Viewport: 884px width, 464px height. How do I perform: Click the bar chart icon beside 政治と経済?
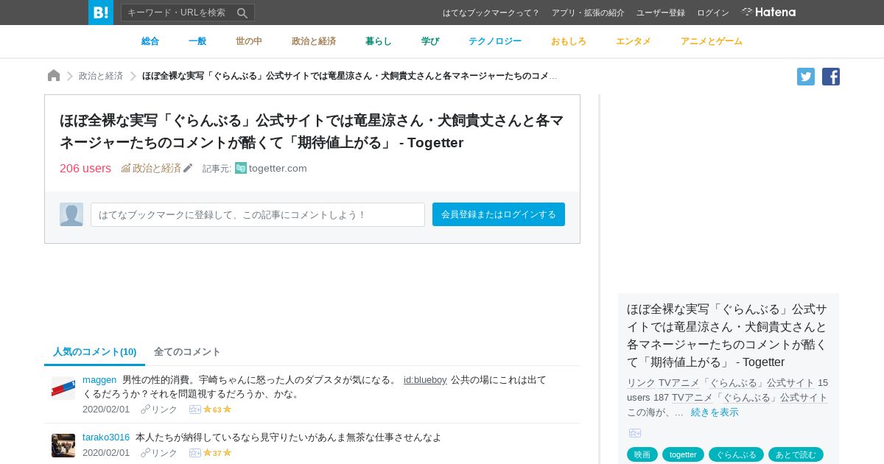[x=126, y=168]
